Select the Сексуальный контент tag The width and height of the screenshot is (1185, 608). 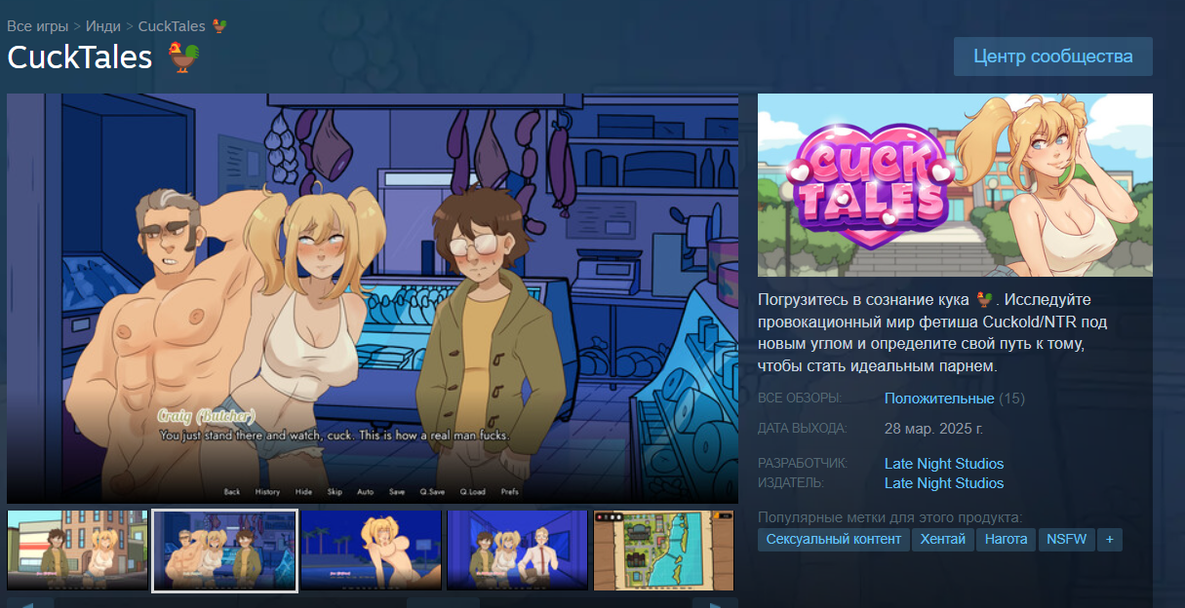tap(834, 539)
